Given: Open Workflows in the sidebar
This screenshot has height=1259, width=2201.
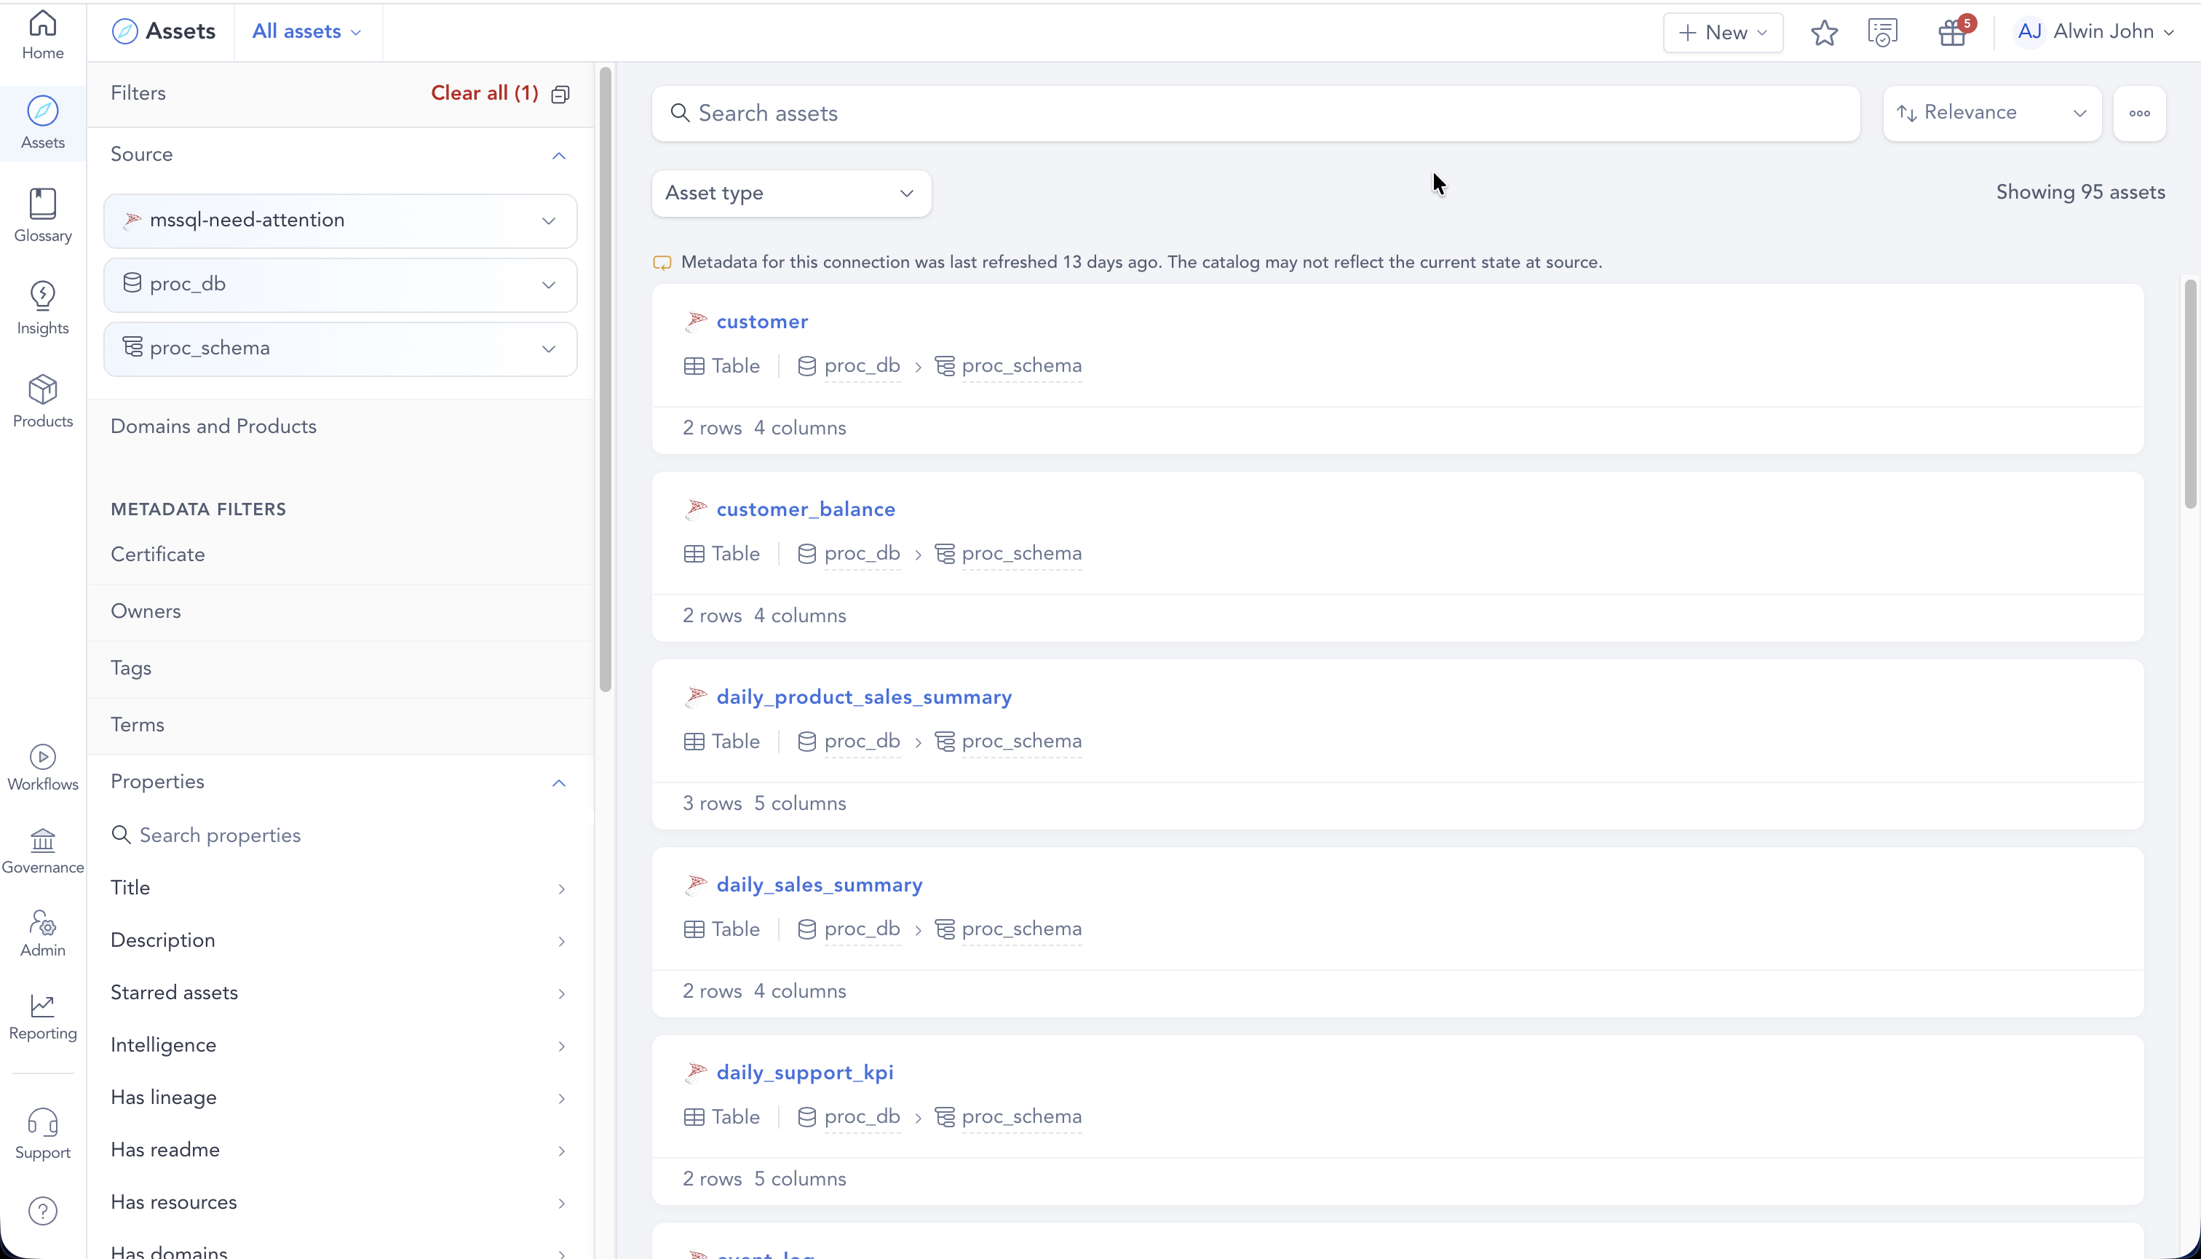Looking at the screenshot, I should (x=42, y=768).
